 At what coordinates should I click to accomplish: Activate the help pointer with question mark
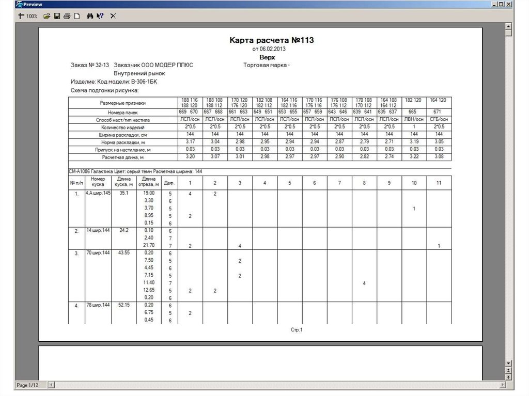100,16
